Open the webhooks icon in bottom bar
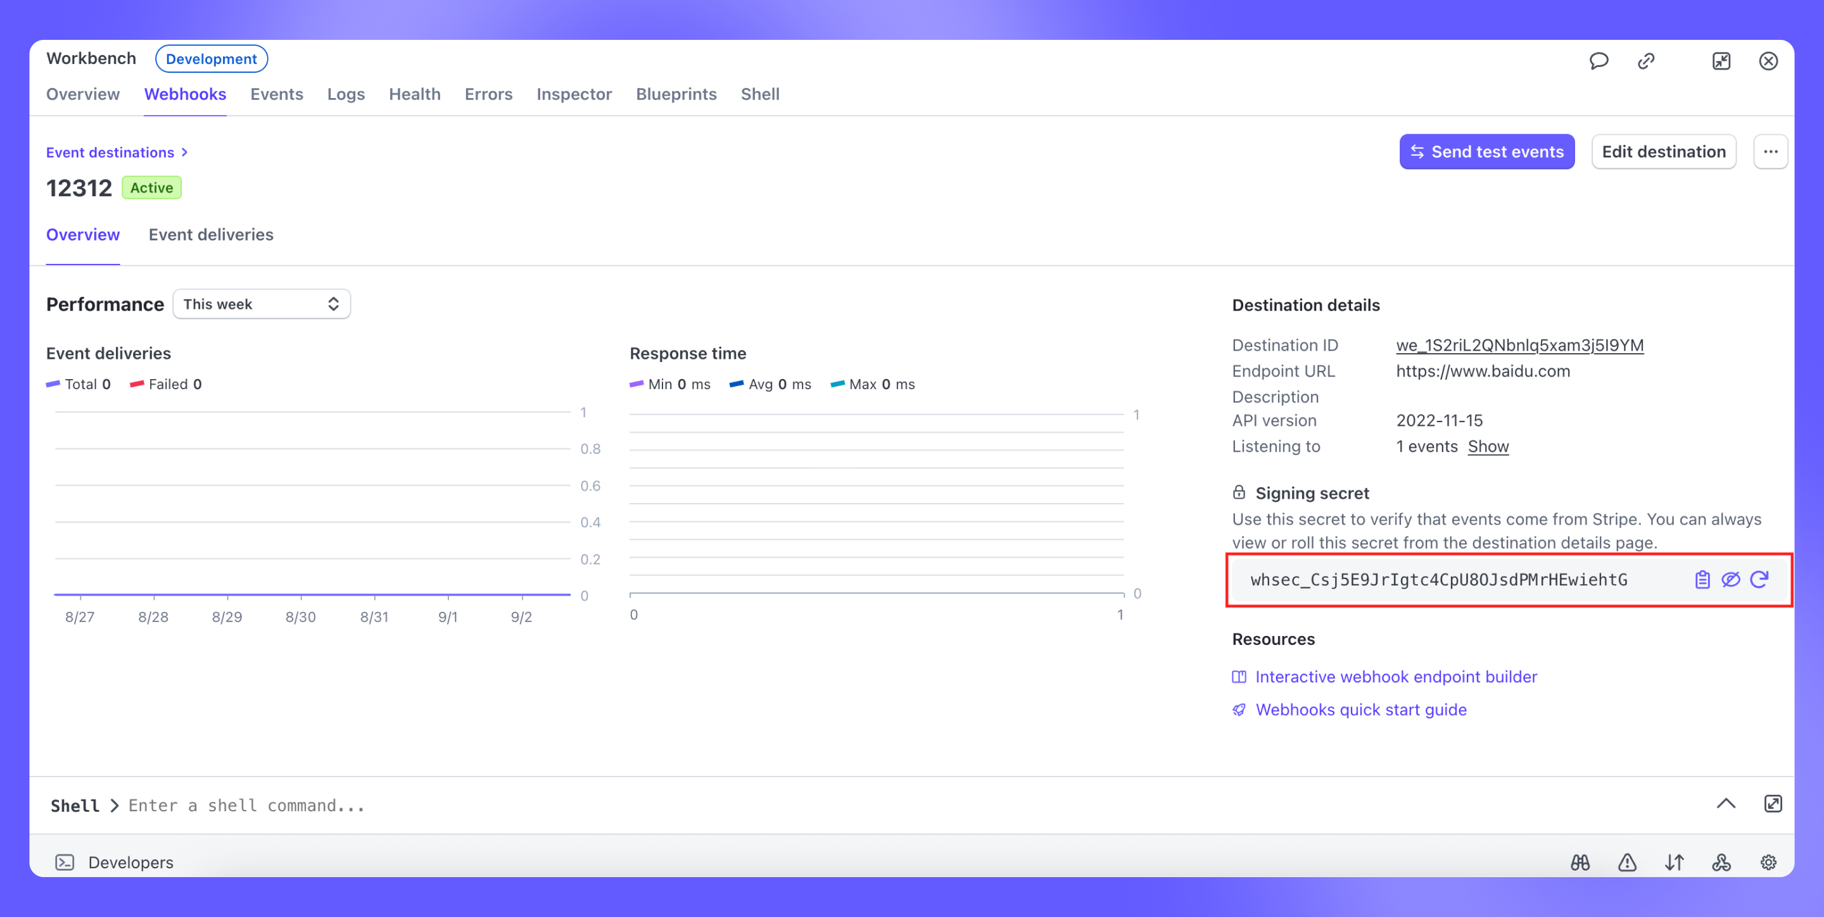This screenshot has height=917, width=1824. click(x=1721, y=862)
